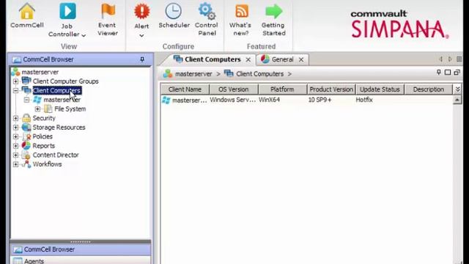This screenshot has height=264, width=469.
Task: Select Client Computer Groups in tree
Action: click(x=65, y=81)
